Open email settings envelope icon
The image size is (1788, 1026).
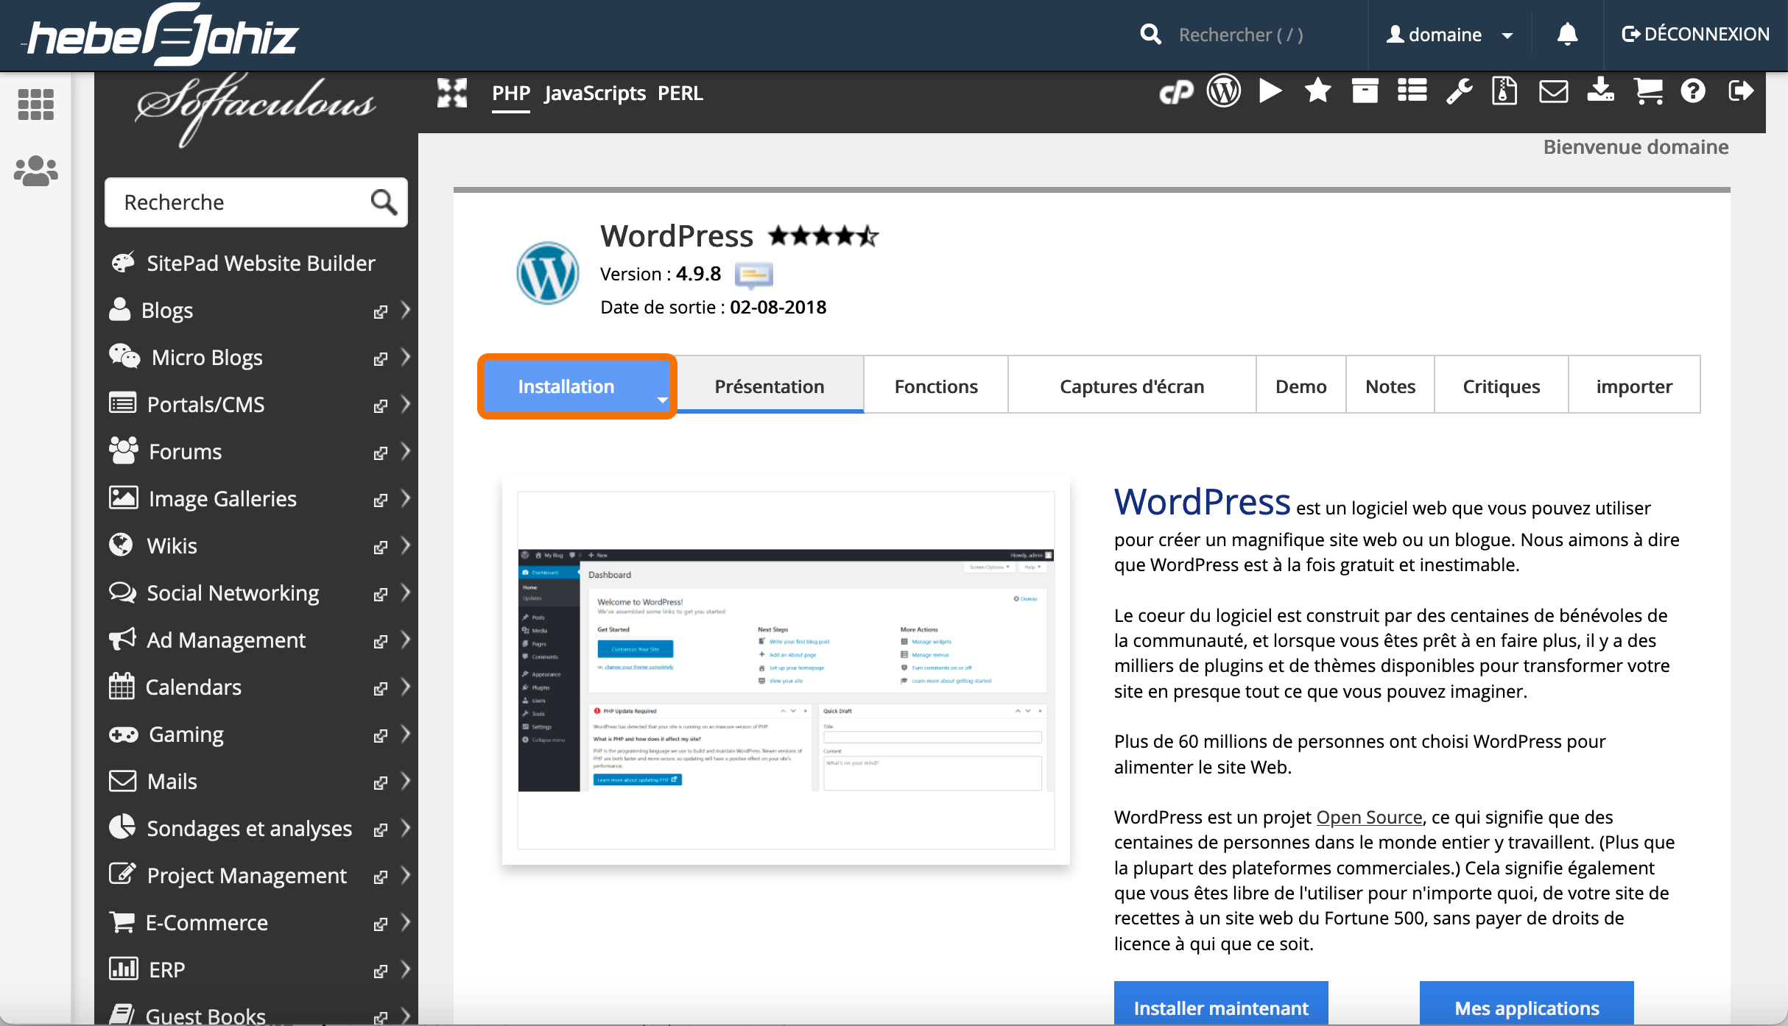1553,92
